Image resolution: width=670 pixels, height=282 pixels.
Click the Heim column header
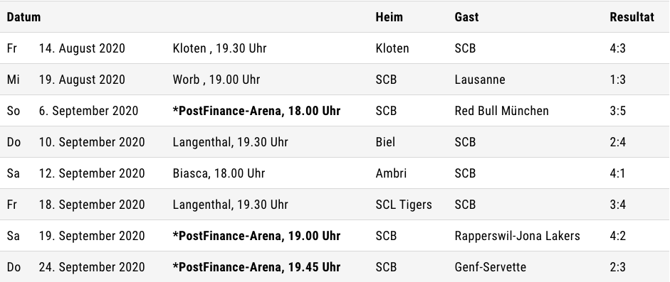(x=389, y=17)
